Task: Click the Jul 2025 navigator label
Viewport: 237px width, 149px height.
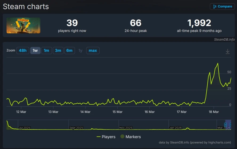Action: click(24, 128)
